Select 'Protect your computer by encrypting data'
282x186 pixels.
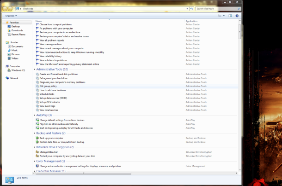coord(67,156)
